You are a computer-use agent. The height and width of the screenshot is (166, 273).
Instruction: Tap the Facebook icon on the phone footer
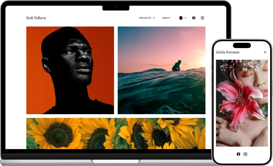(239, 154)
